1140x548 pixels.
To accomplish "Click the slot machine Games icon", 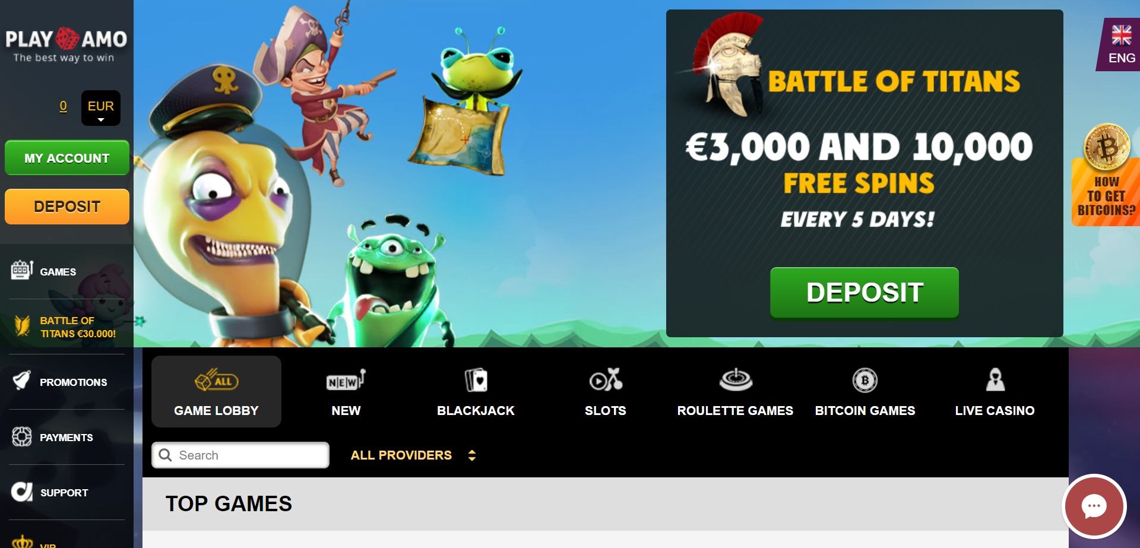I will click(22, 270).
